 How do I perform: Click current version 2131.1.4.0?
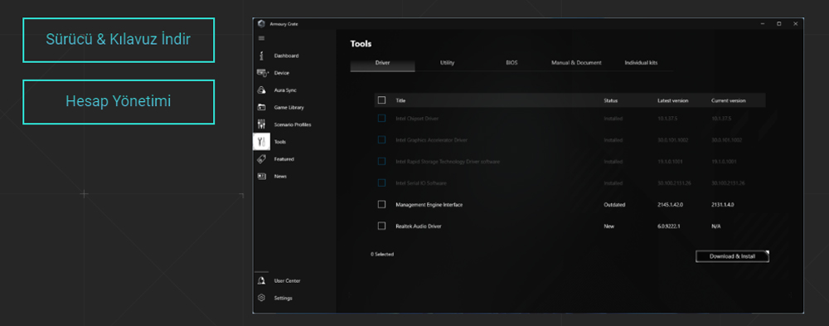723,205
